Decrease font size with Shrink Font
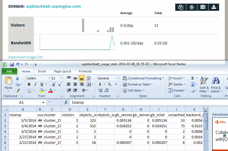 (60, 84)
